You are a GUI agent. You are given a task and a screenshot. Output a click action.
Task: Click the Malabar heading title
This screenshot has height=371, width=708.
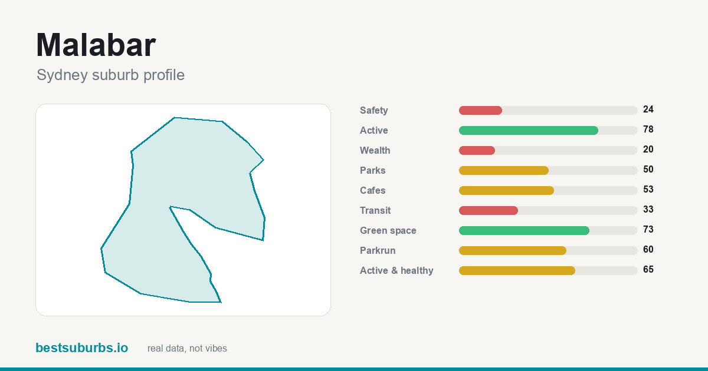pyautogui.click(x=96, y=45)
